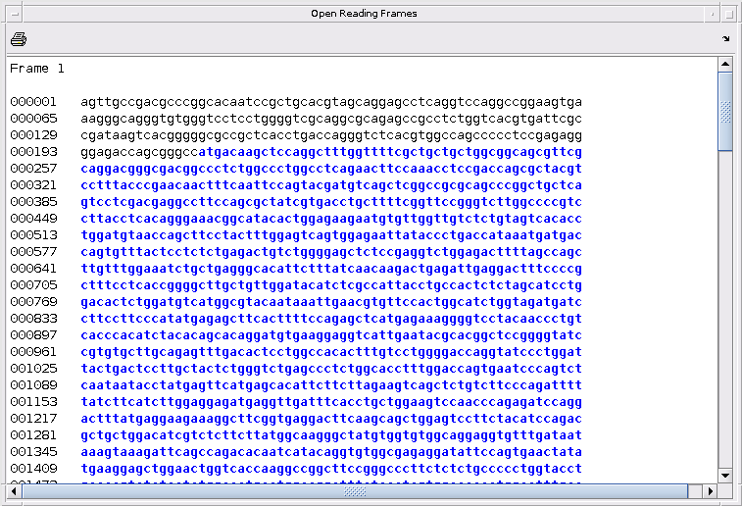Image resolution: width=742 pixels, height=506 pixels.
Task: Click horizontal scrollbar left arrow
Action: [14, 491]
